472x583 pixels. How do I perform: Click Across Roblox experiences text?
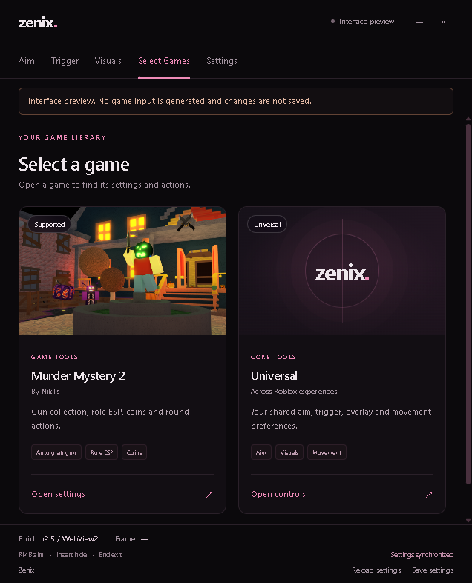pyautogui.click(x=294, y=392)
